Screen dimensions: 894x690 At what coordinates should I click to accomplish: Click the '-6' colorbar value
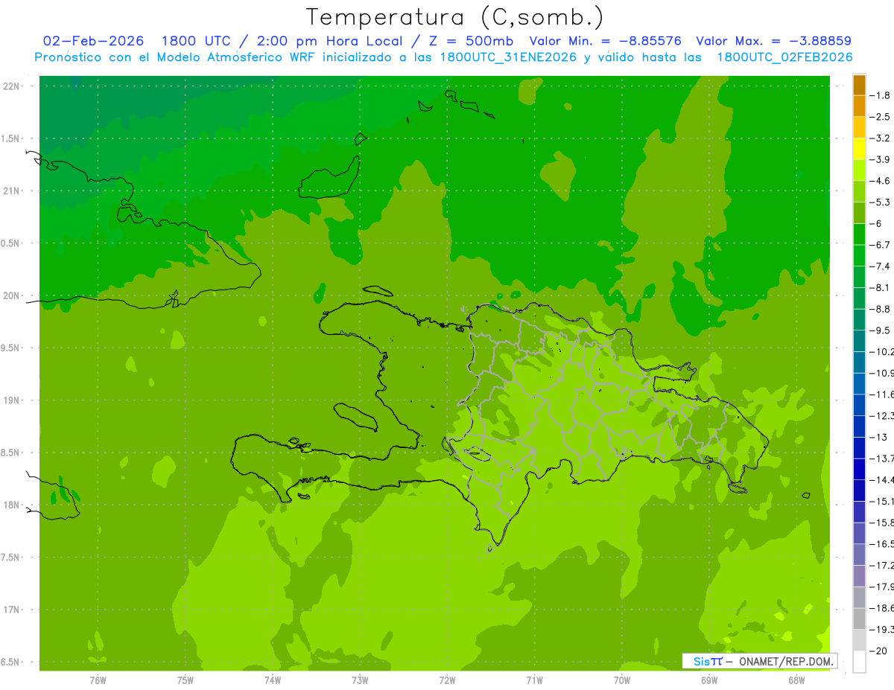point(878,223)
